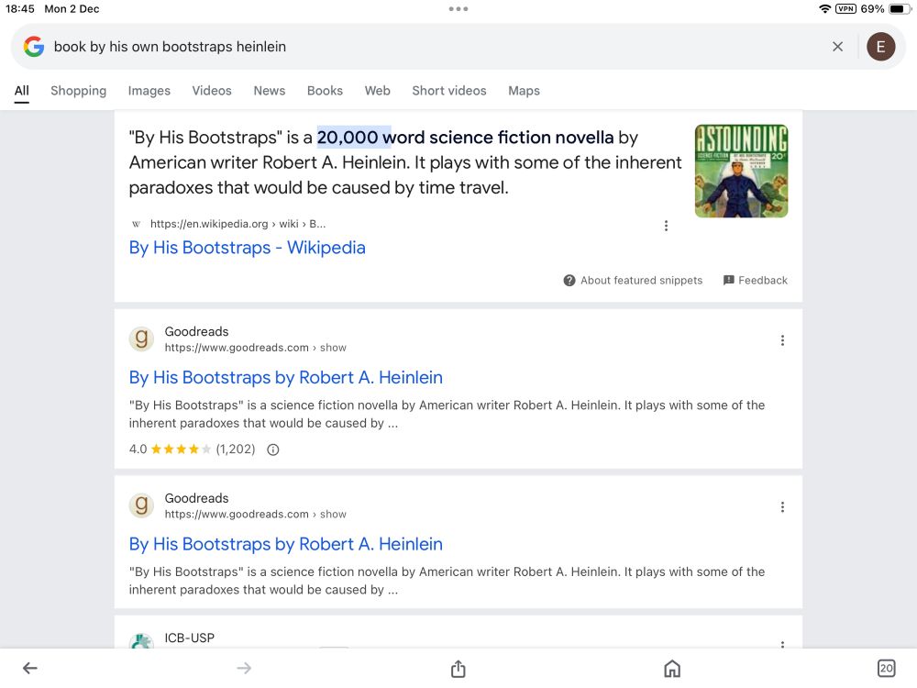
Task: Clear the search query with X
Action: tap(837, 46)
